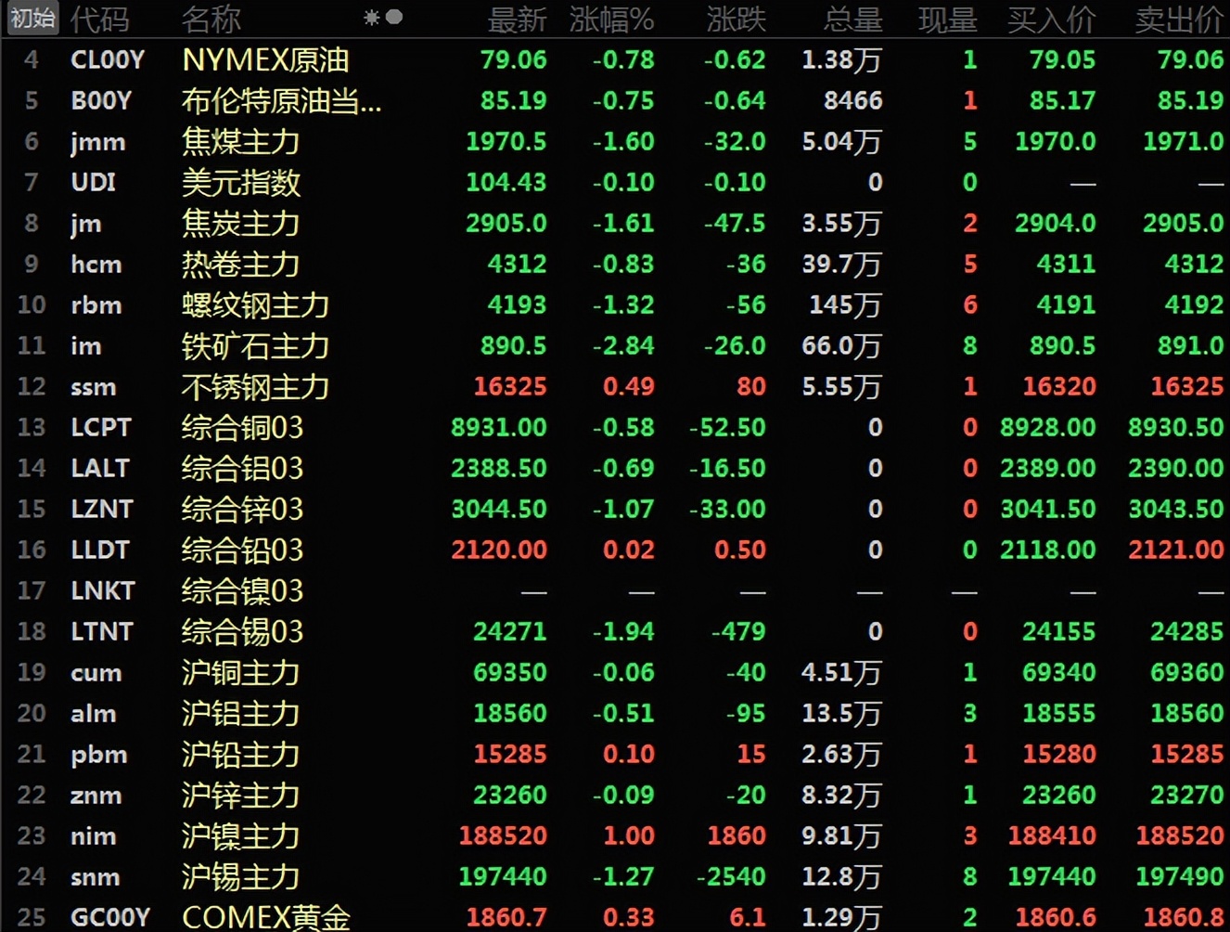This screenshot has width=1230, height=932.
Task: Select the 焦煤主力 row
Action: 239,142
